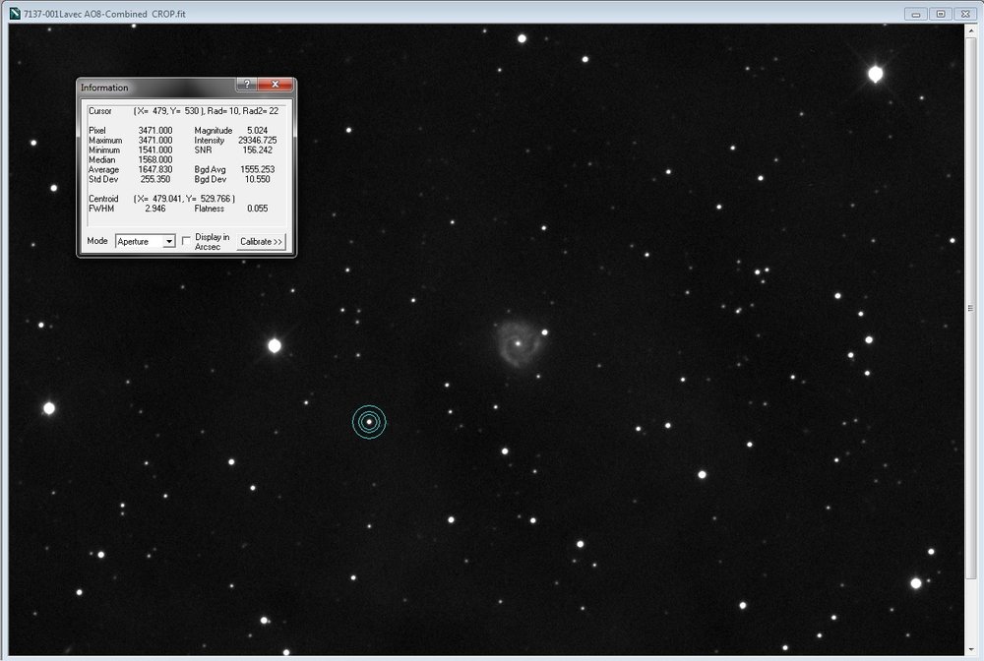Click the vertical scrollbar up arrow
Viewport: 984px width, 661px height.
pyautogui.click(x=971, y=30)
